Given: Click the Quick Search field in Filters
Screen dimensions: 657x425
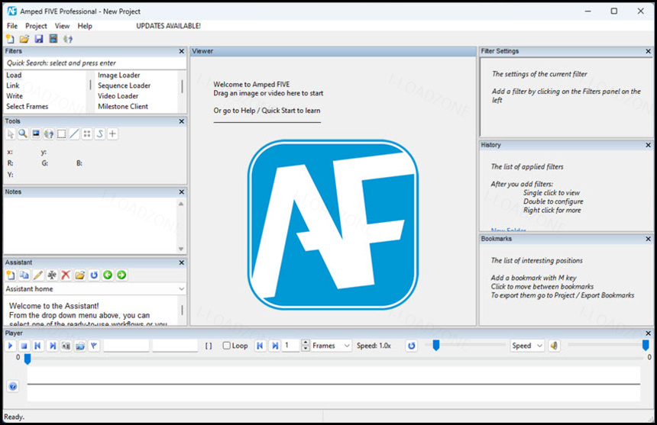Looking at the screenshot, I should click(x=95, y=63).
